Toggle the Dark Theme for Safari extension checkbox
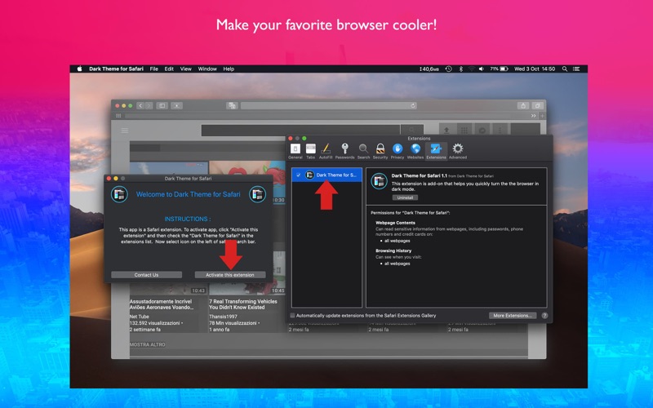Viewport: 653px width, 408px height. [298, 175]
